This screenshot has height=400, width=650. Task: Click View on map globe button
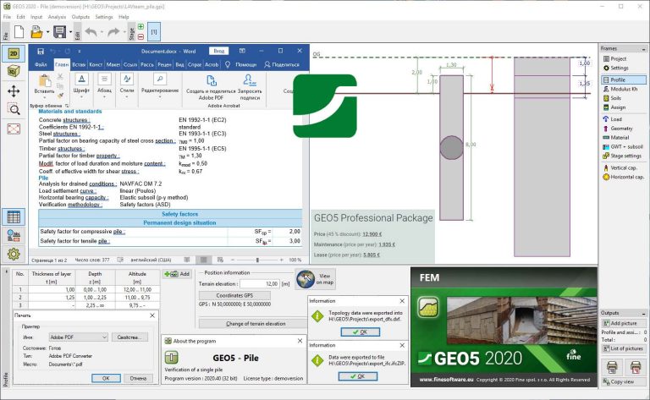(x=316, y=279)
